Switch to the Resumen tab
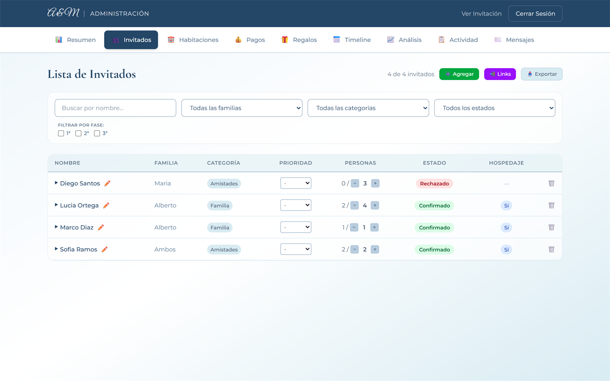The width and height of the screenshot is (610, 381). (x=75, y=40)
